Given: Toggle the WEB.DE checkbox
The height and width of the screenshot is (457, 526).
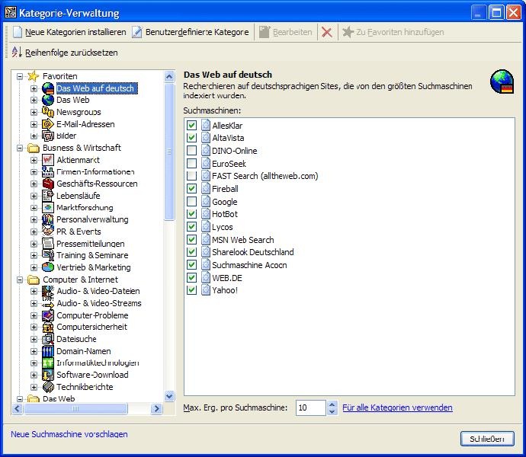Looking at the screenshot, I should 191,277.
